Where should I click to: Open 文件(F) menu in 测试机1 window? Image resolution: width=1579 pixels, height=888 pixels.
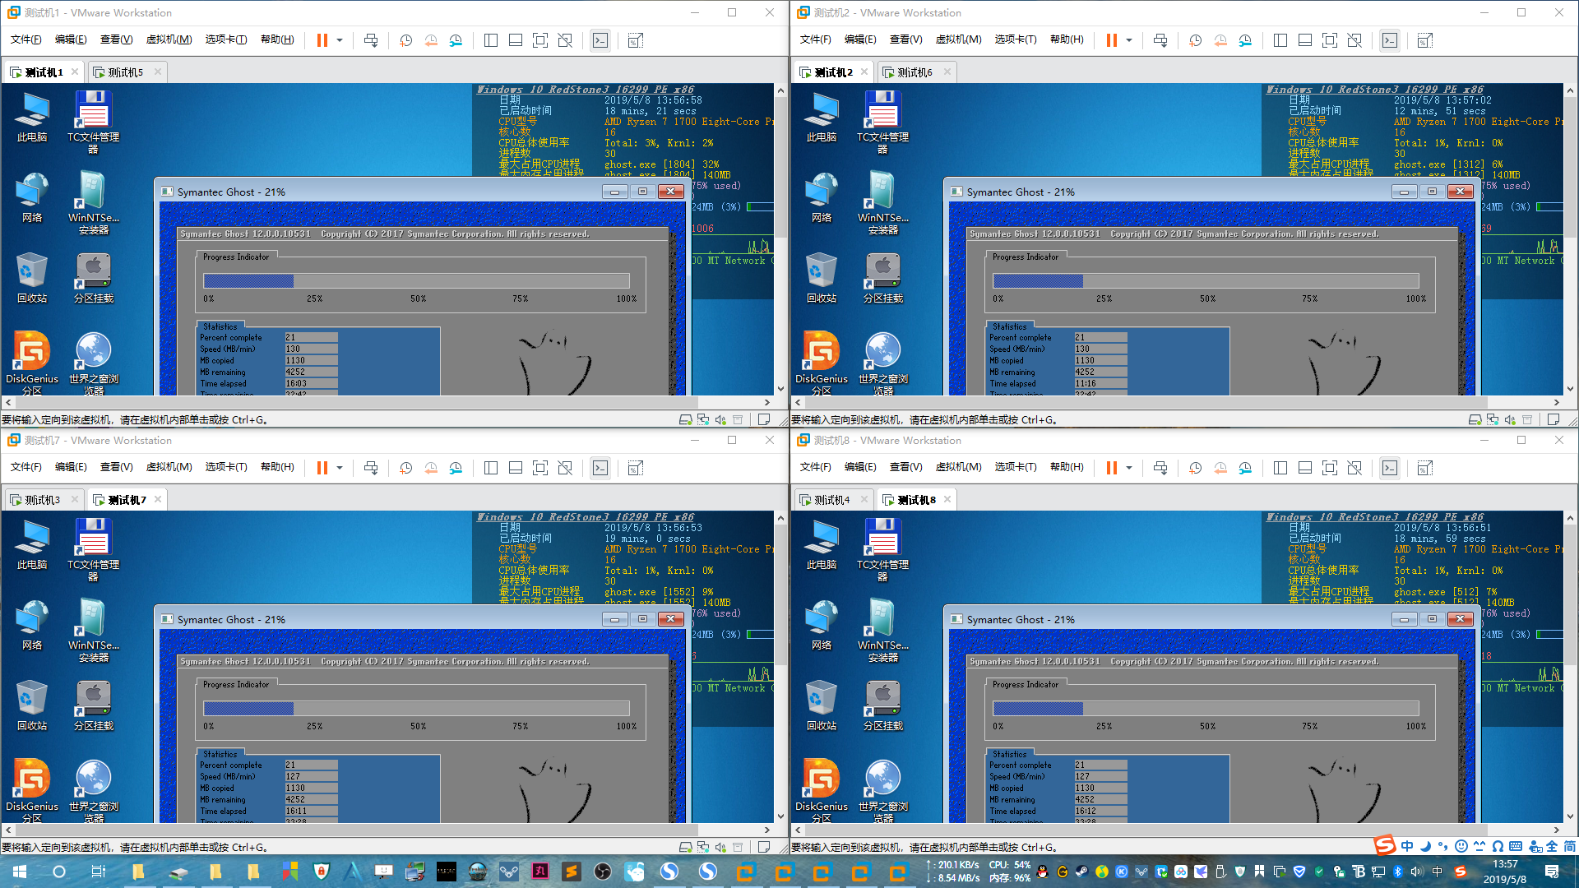pyautogui.click(x=25, y=39)
